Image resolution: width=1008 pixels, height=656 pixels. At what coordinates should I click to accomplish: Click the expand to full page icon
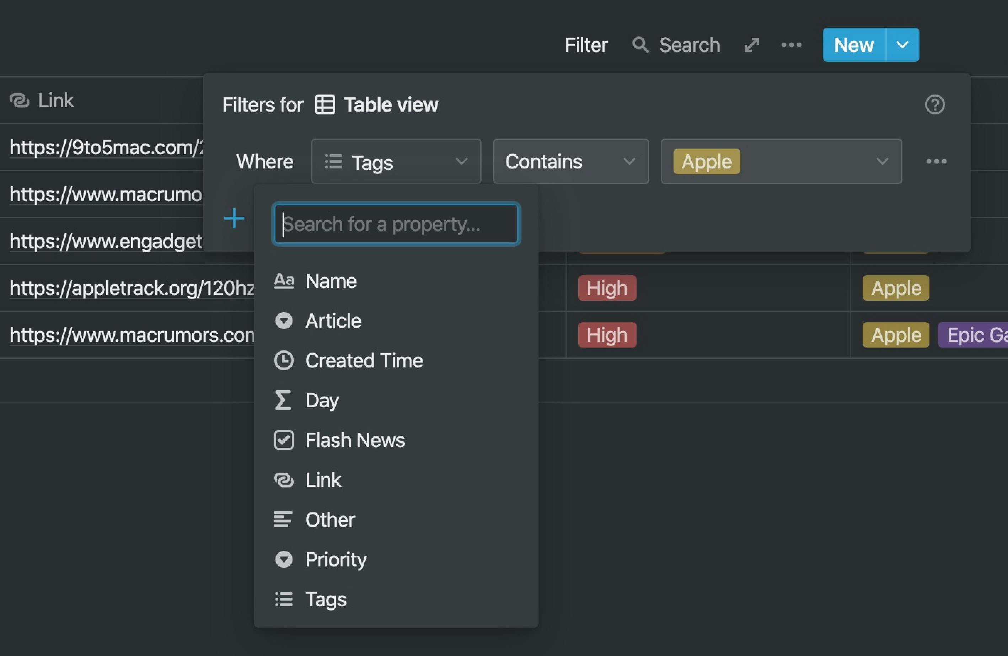pyautogui.click(x=751, y=44)
